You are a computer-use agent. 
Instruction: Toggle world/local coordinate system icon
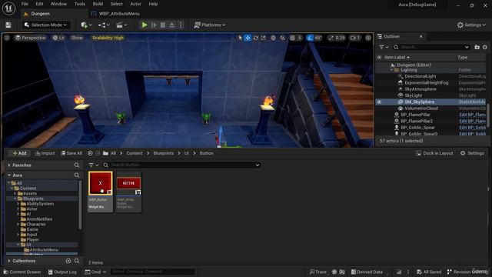273,38
